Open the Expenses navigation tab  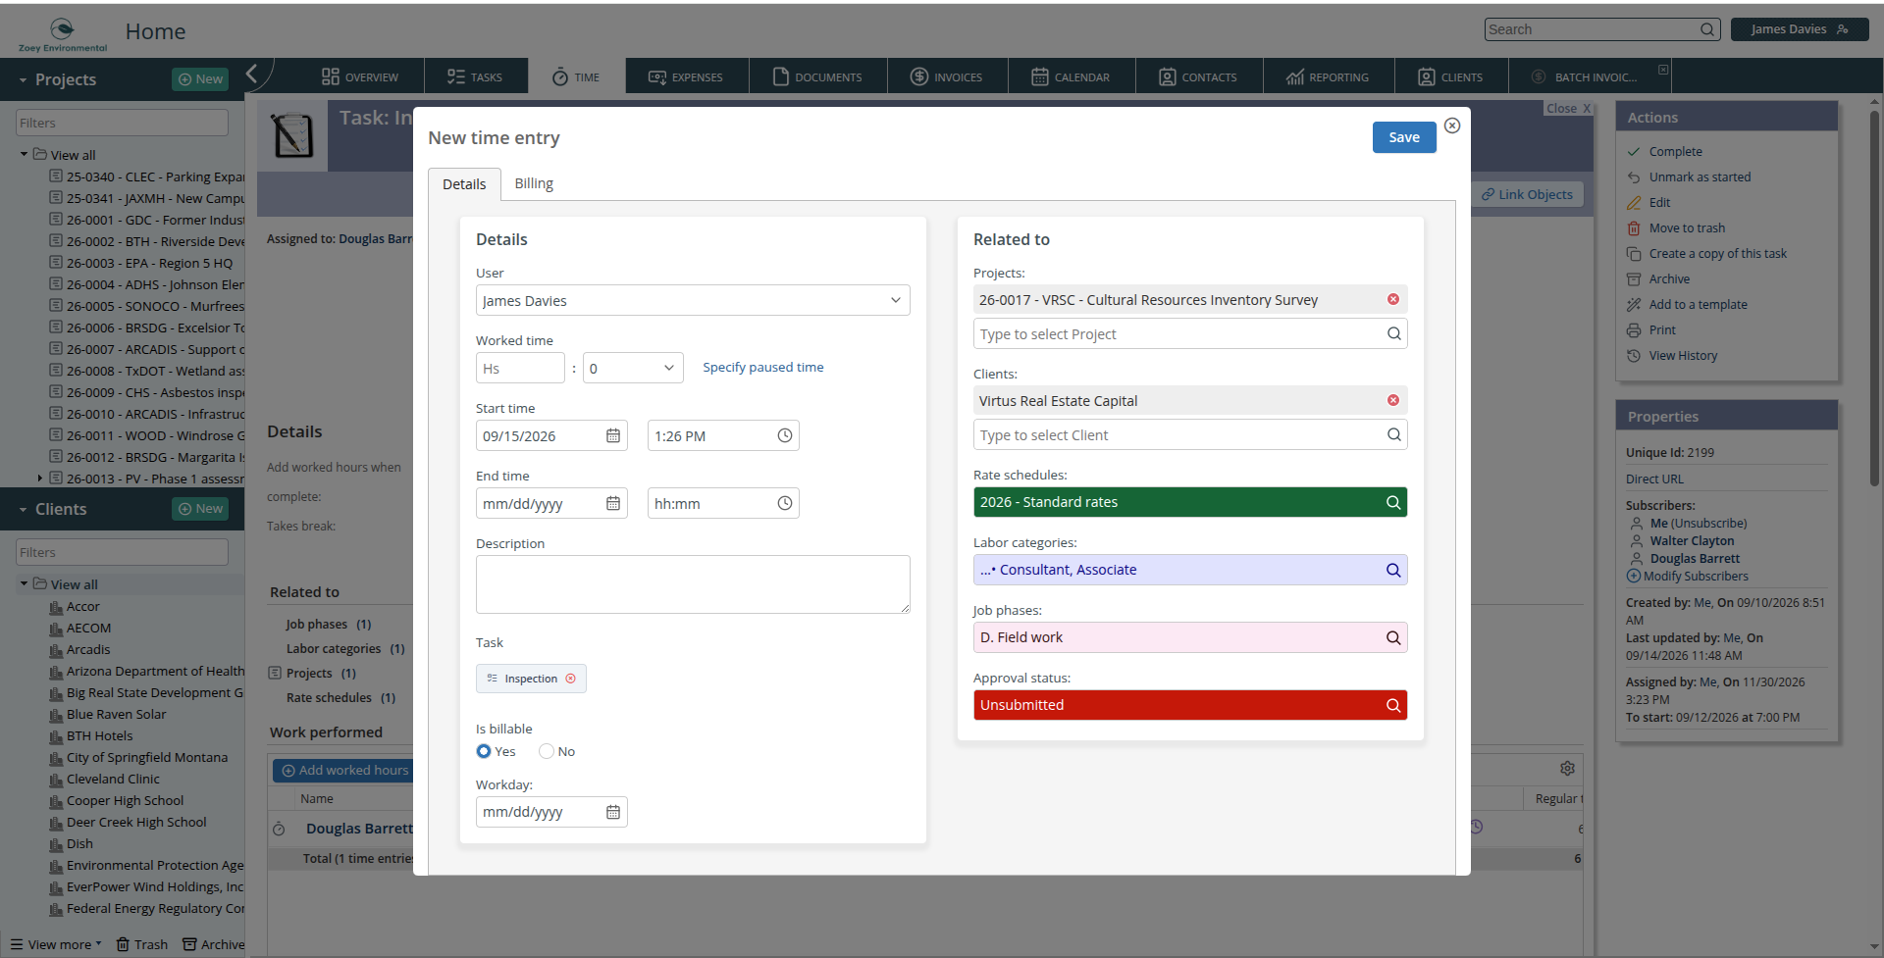(686, 77)
